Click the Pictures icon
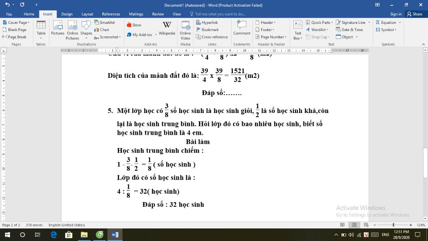This screenshot has height=241, width=428. (58, 28)
